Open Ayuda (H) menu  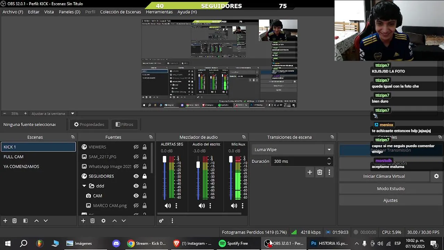(187, 12)
